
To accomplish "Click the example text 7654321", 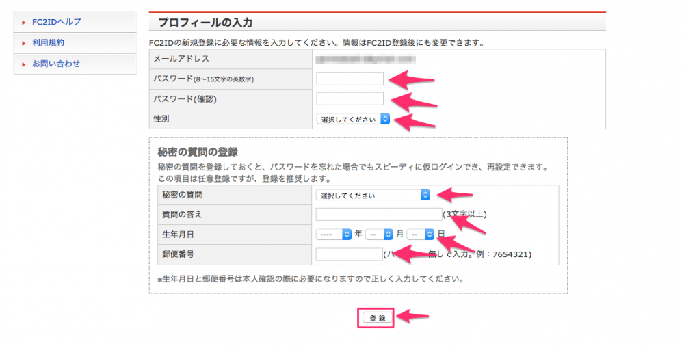I will click(x=510, y=254).
